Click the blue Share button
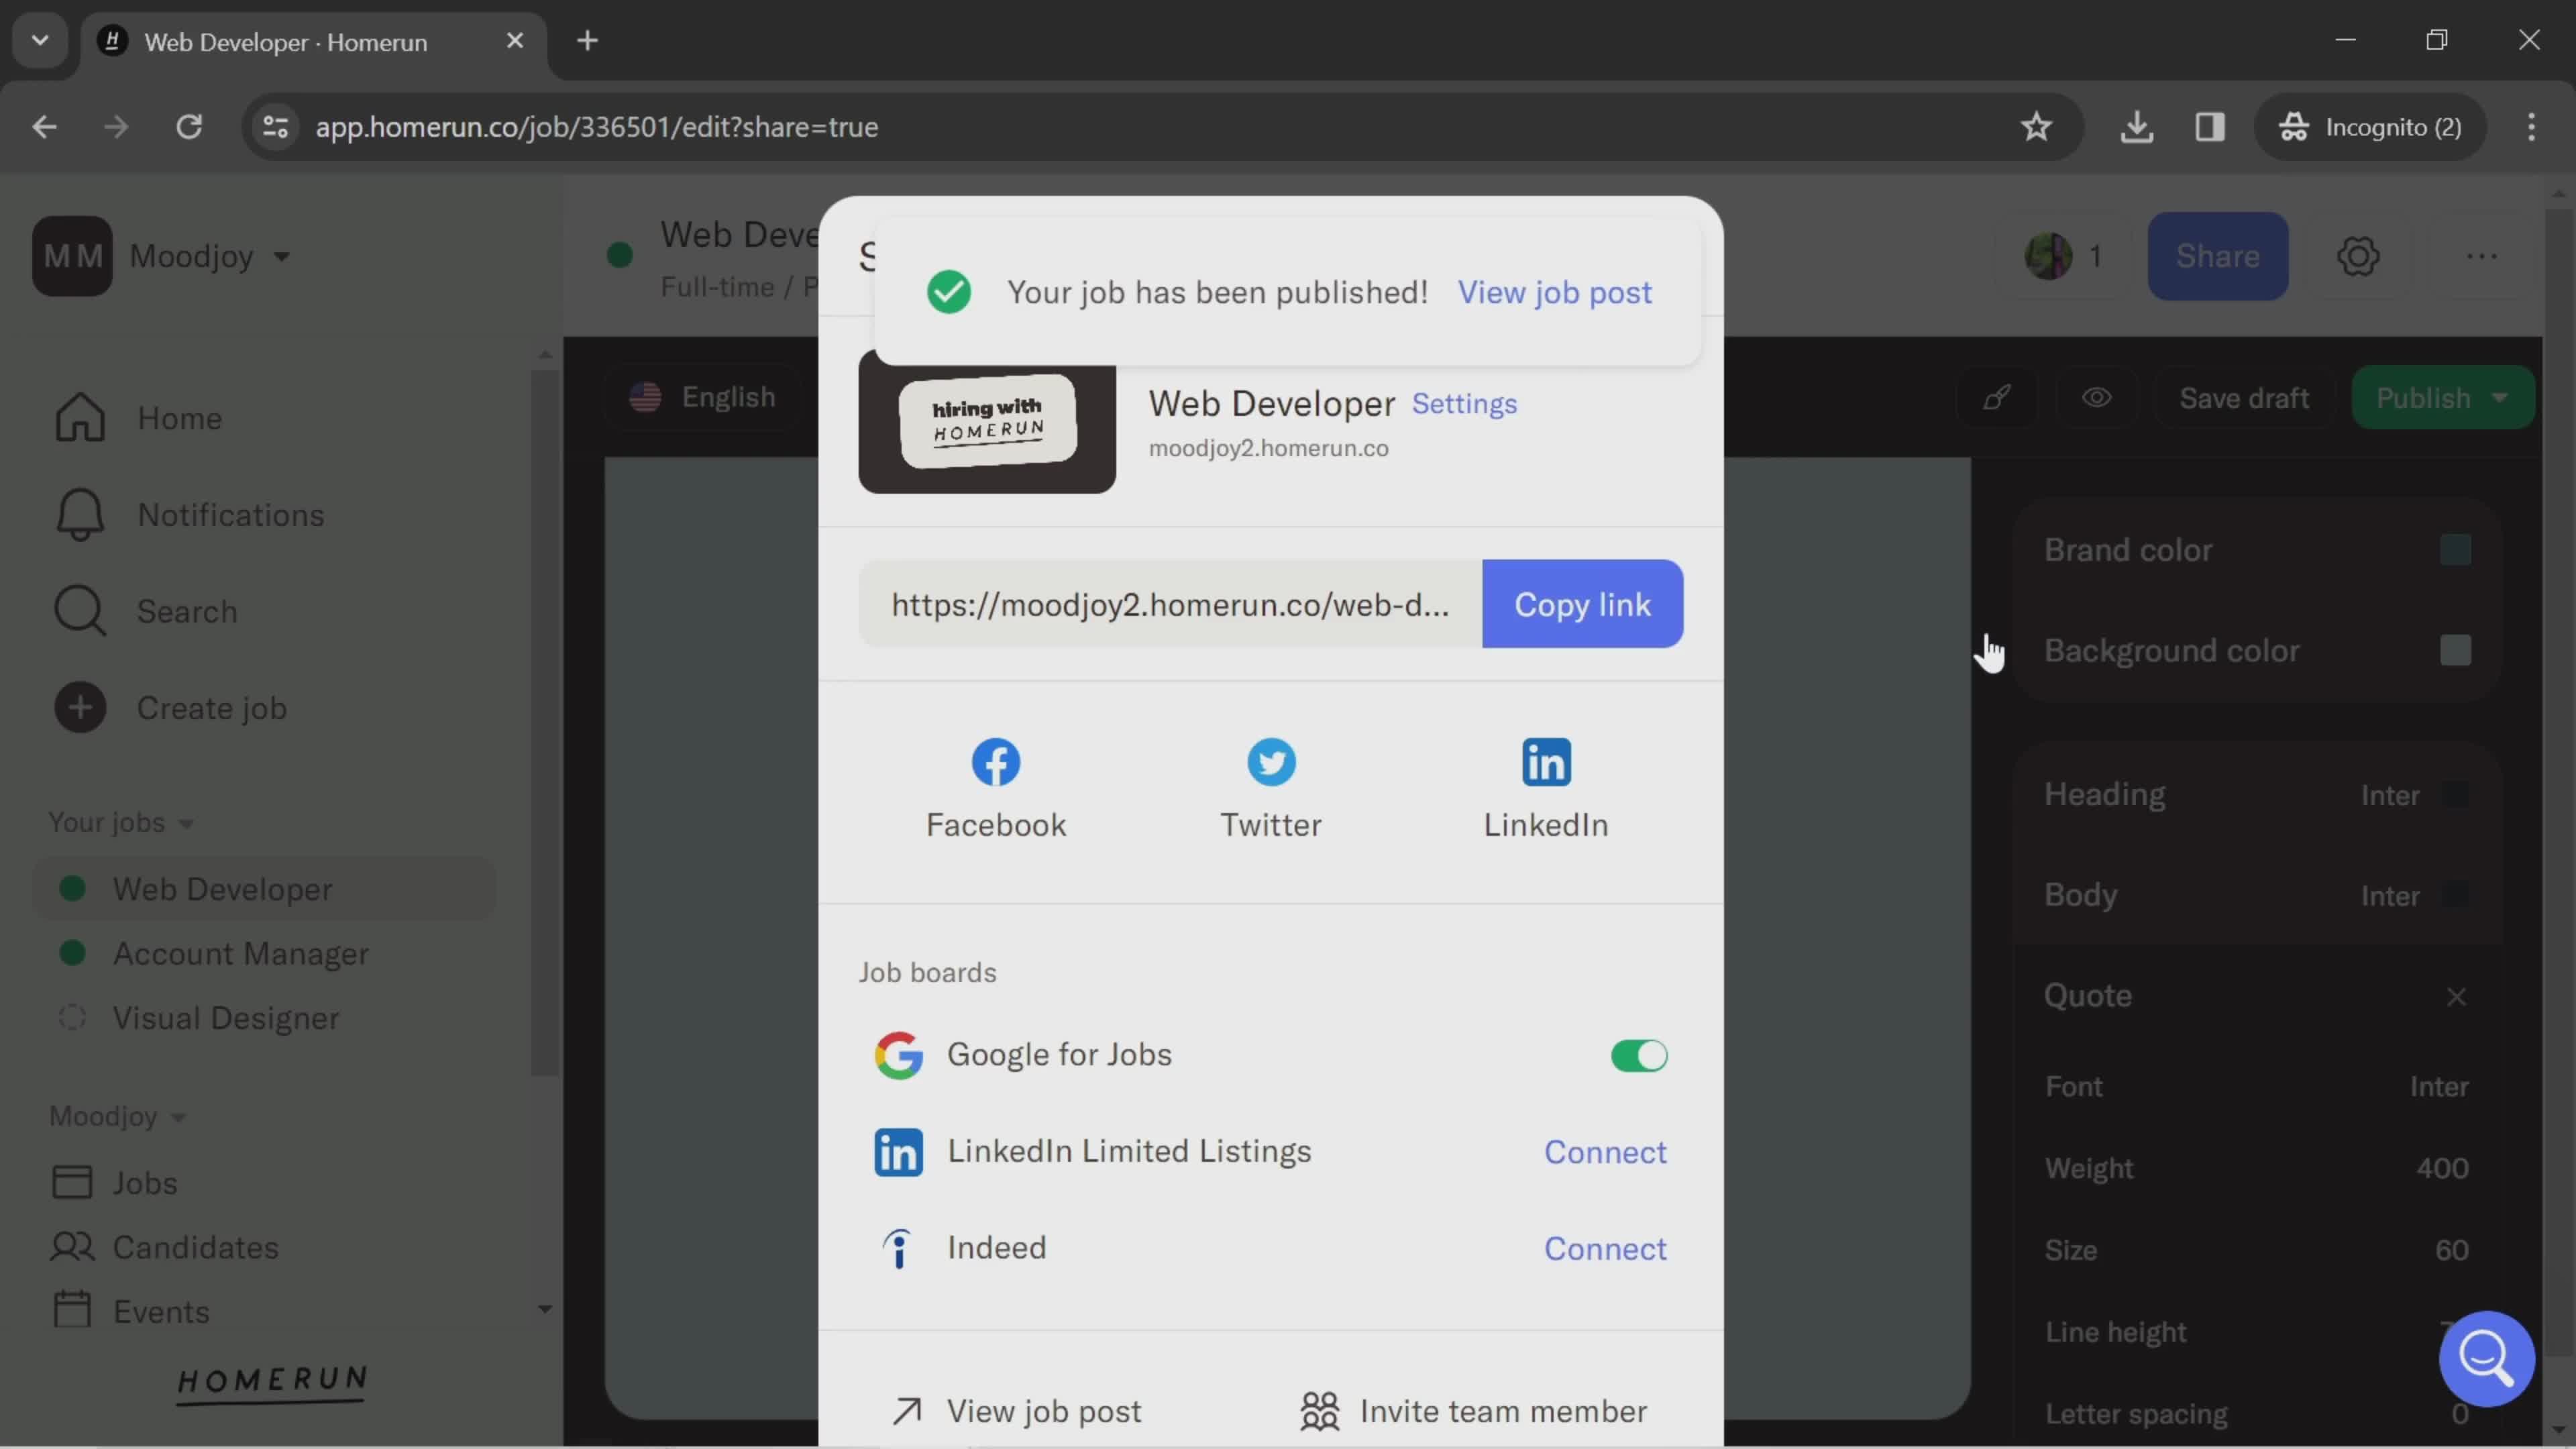The height and width of the screenshot is (1449, 2576). 2217,256
